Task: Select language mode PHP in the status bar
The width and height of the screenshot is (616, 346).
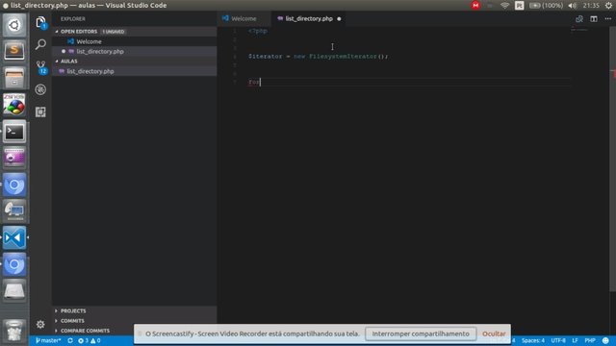Action: tap(590, 340)
